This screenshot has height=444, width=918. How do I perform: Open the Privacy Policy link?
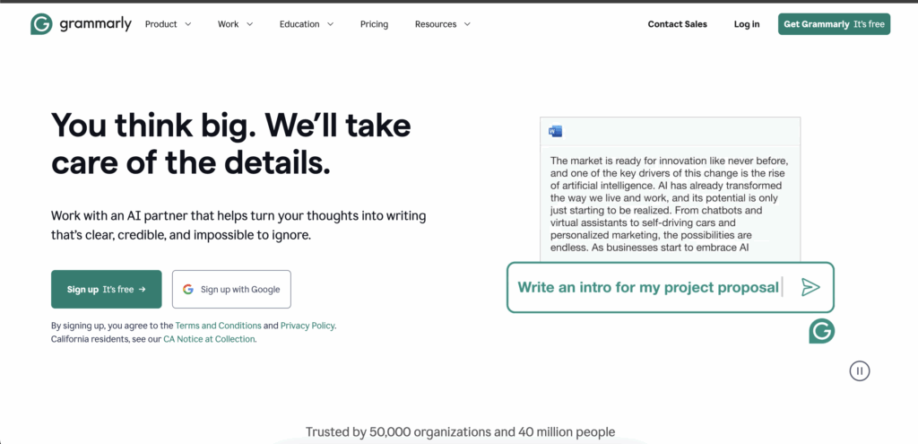307,326
